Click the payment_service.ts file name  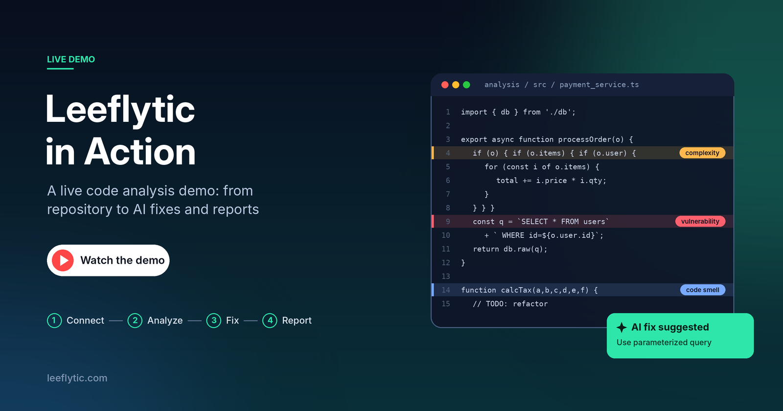pyautogui.click(x=599, y=85)
